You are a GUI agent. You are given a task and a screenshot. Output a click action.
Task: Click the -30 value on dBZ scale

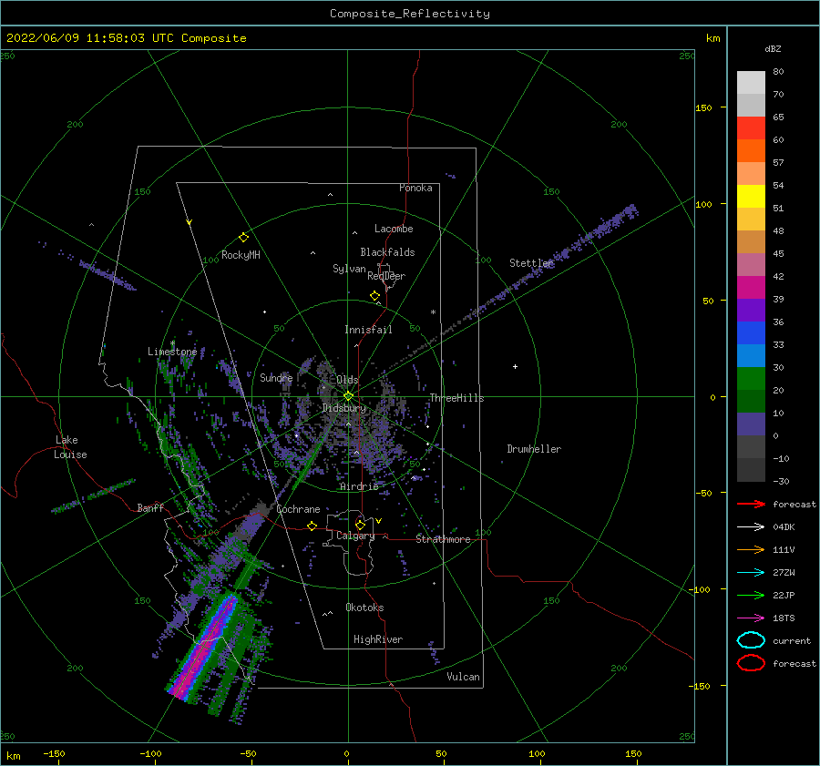pos(781,482)
